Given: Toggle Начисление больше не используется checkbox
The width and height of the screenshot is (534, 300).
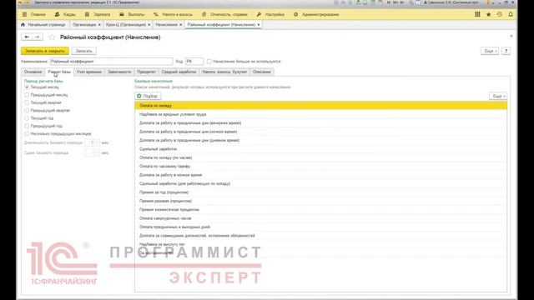Looking at the screenshot, I should click(x=209, y=62).
